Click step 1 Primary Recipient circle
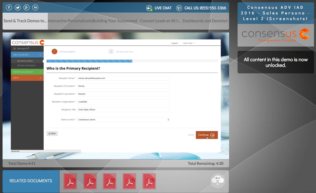Viewport: 316px width, 193px height. coord(54,52)
